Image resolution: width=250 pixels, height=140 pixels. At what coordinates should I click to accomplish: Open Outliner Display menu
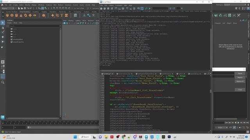pyautogui.click(x=9, y=23)
